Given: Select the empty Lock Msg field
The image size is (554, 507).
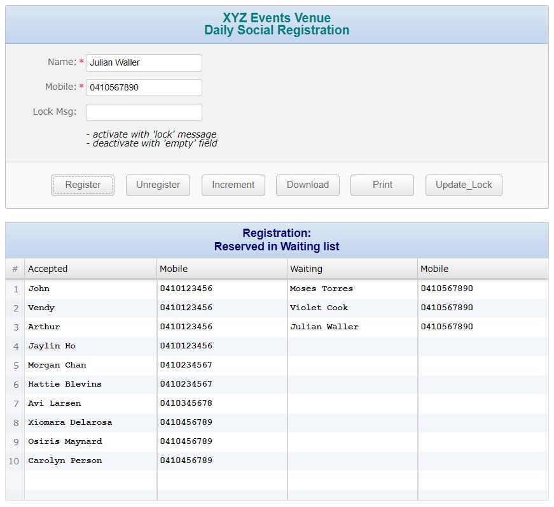Looking at the screenshot, I should tap(144, 113).
